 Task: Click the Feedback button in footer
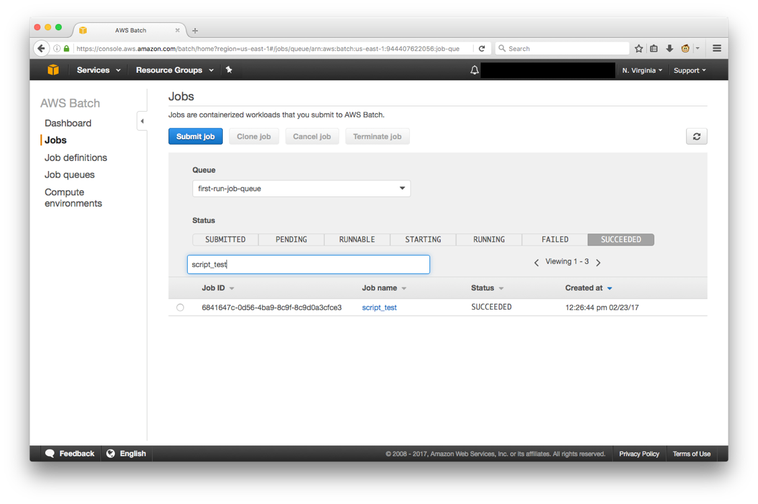[x=70, y=454]
